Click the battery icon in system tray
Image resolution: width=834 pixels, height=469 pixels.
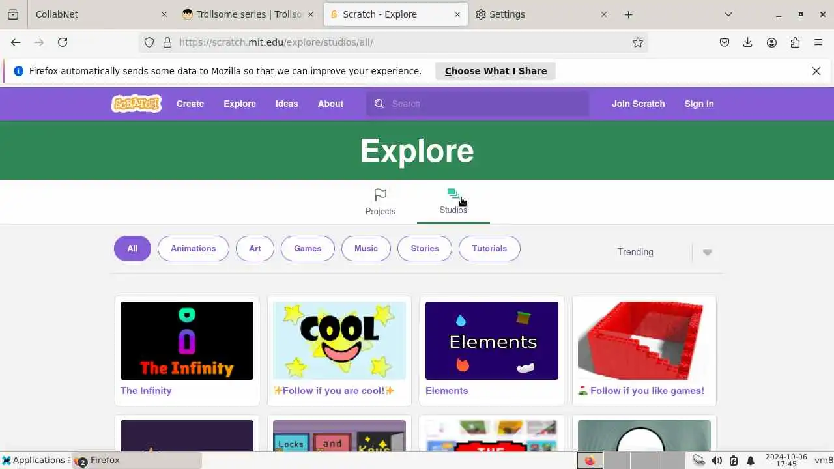tap(734, 461)
